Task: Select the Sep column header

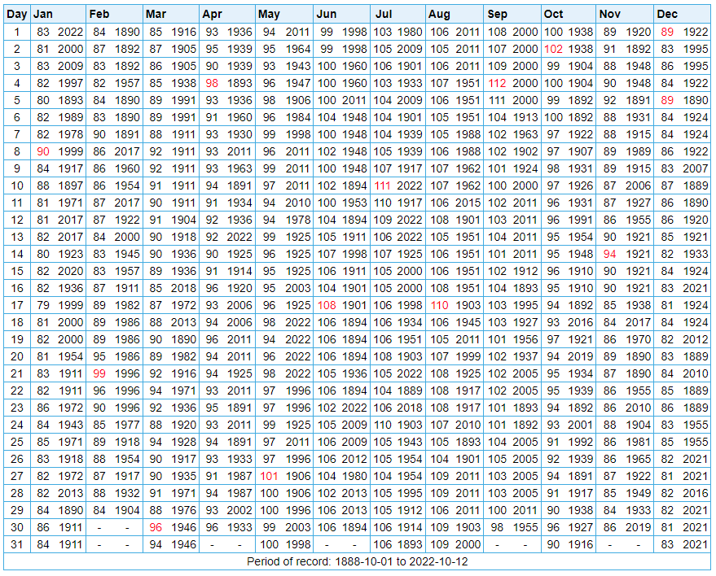Action: pos(497,14)
